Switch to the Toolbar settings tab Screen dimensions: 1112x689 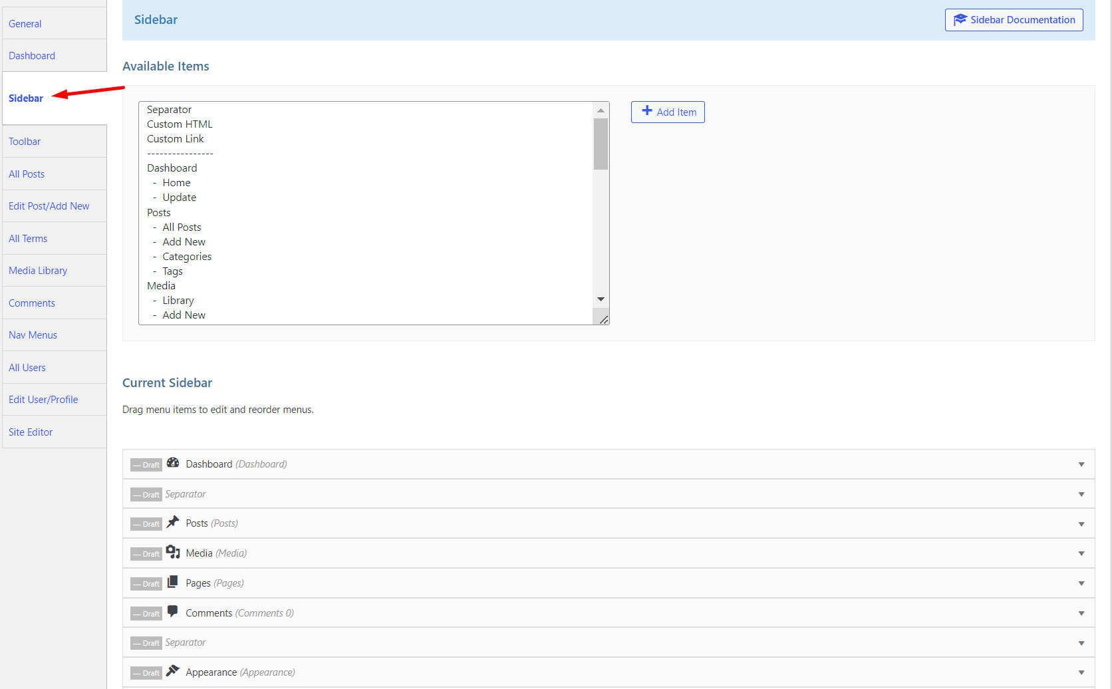(25, 141)
